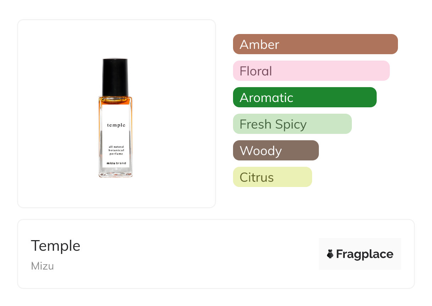The image size is (432, 306).
Task: Click the word "Amber" in the top bar
Action: coord(259,45)
